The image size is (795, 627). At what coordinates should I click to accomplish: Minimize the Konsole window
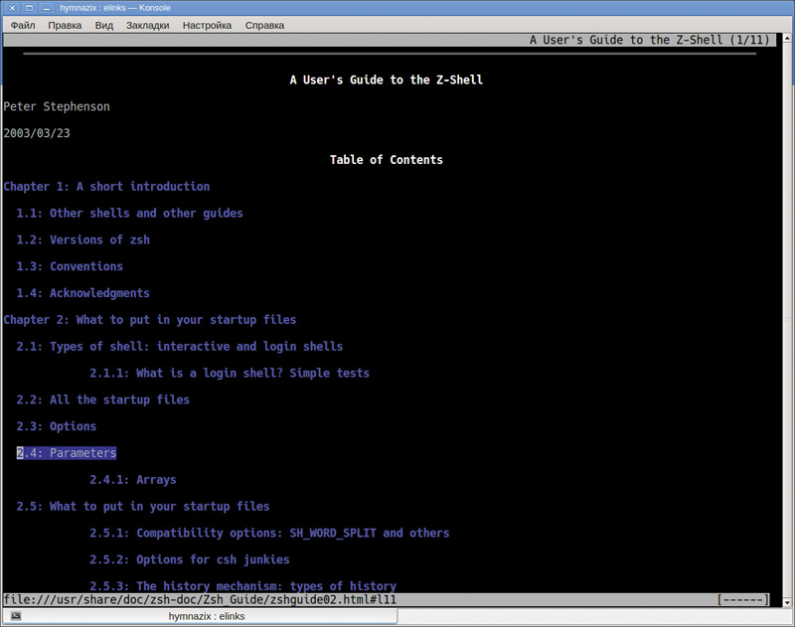(46, 8)
